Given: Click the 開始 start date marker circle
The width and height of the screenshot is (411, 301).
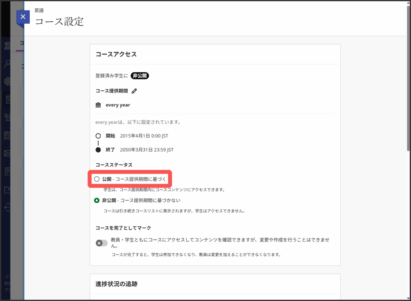Looking at the screenshot, I should pyautogui.click(x=98, y=136).
